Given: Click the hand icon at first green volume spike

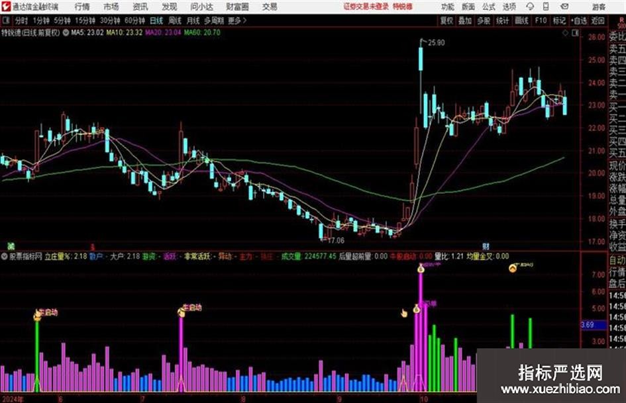Looking at the screenshot, I should (x=38, y=315).
